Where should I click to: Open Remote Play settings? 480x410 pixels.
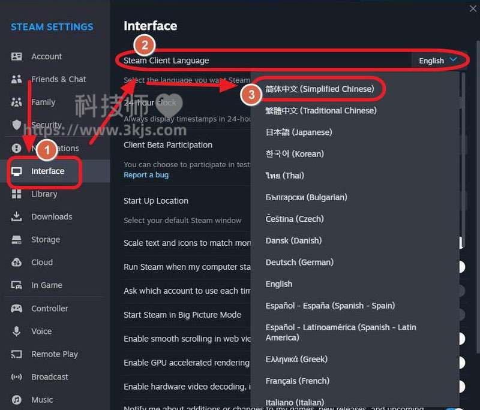pos(55,354)
